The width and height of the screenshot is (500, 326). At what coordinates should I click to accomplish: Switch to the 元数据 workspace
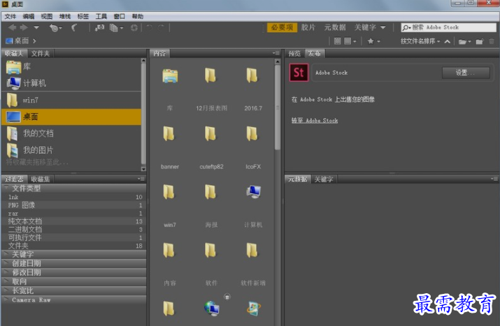(335, 27)
